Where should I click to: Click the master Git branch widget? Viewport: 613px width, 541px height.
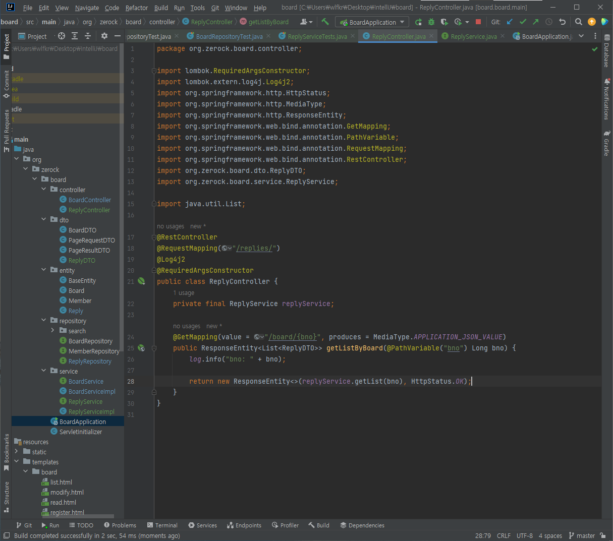click(582, 535)
